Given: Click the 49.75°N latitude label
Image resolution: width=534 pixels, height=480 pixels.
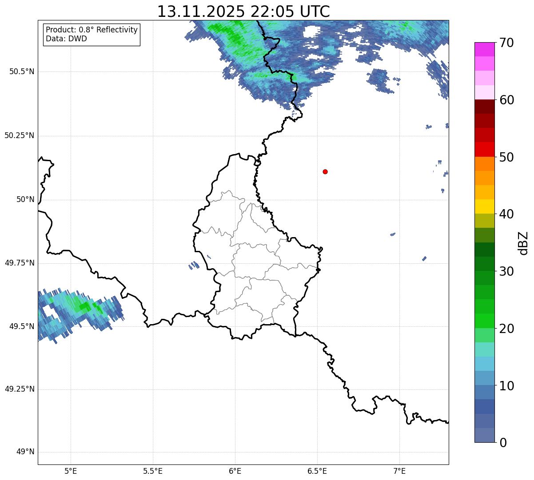Looking at the screenshot, I should (20, 263).
